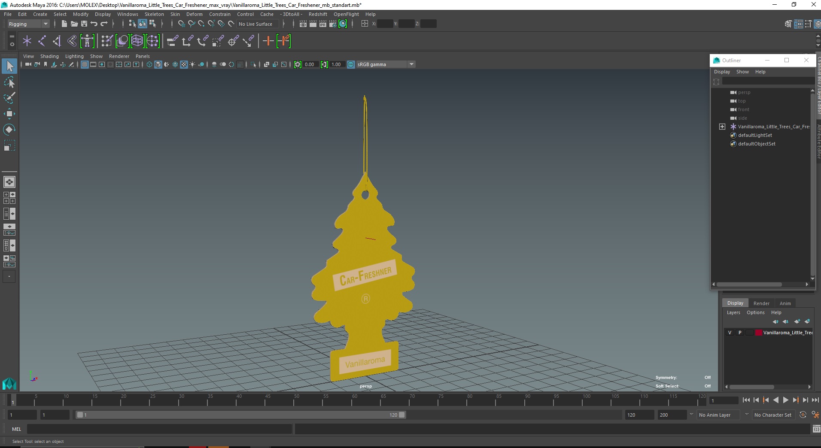The height and width of the screenshot is (448, 821).
Task: Click the Auto Keyframe toggle icon
Action: (x=803, y=415)
